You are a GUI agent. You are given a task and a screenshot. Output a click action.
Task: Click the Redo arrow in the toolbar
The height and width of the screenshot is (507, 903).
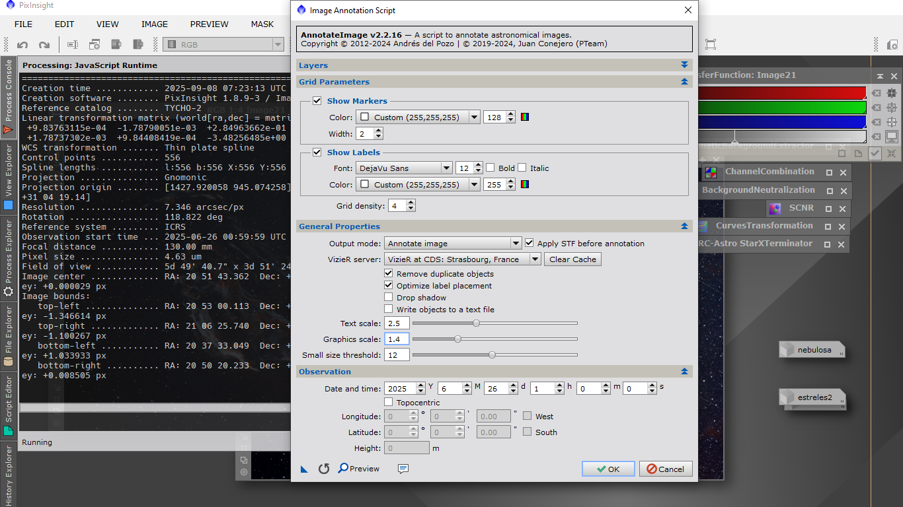[x=44, y=45]
